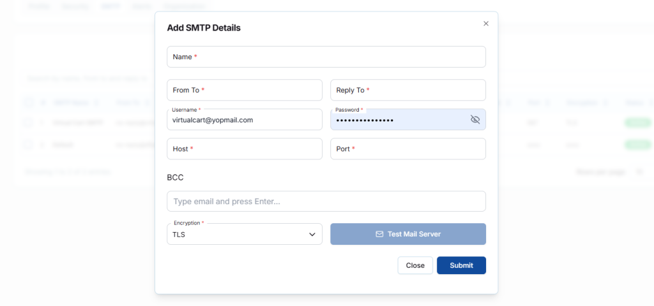Open the Encryption dropdown showing TLS
The image size is (654, 306).
point(244,234)
